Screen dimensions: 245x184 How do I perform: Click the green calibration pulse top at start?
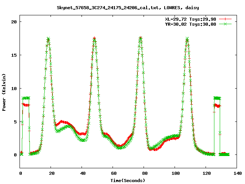click(25, 98)
